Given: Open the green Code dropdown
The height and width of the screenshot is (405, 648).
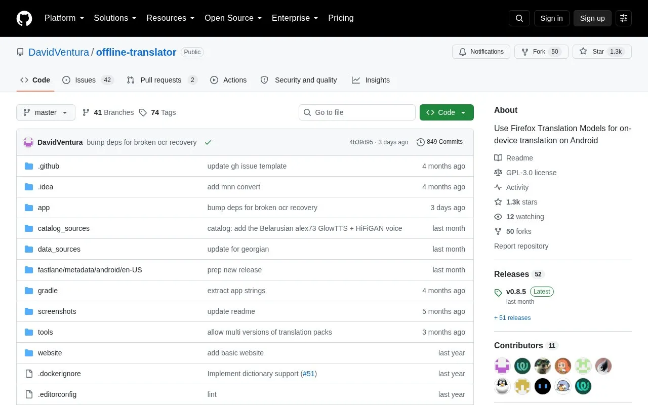Looking at the screenshot, I should pos(447,112).
